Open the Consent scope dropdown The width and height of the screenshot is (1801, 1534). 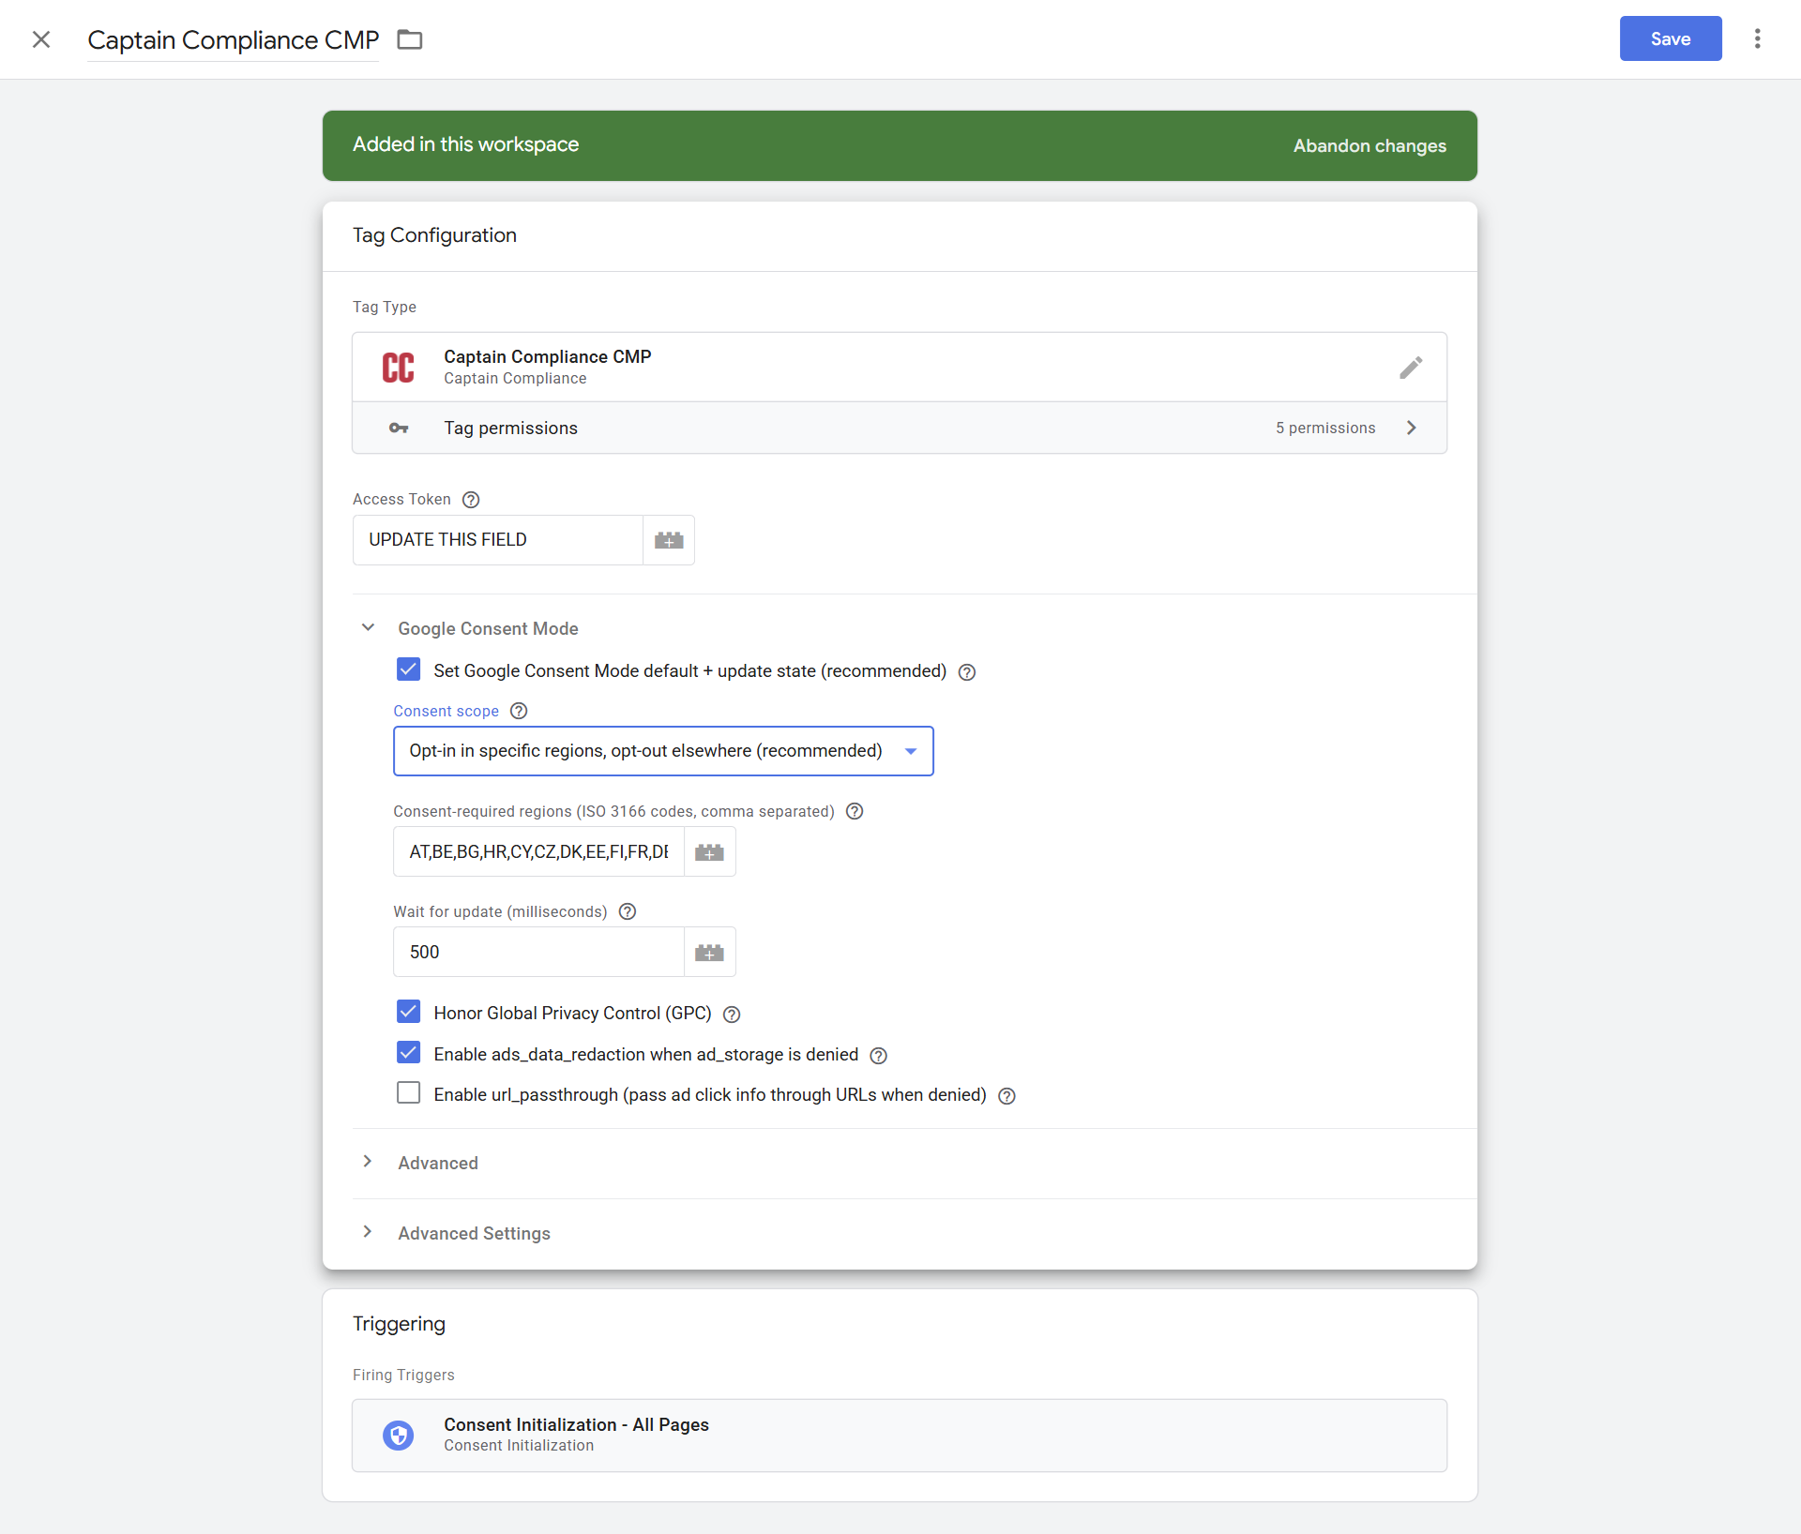click(x=663, y=751)
